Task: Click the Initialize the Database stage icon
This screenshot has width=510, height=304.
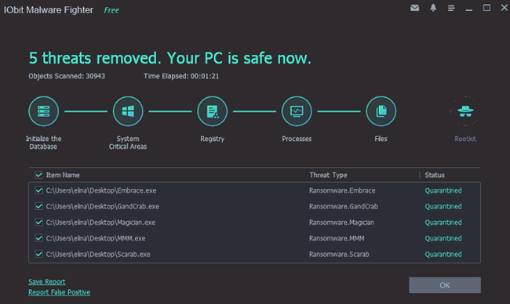Action: click(44, 111)
